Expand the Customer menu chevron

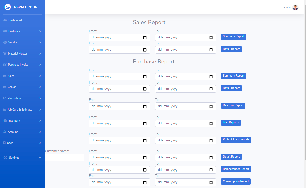pyautogui.click(x=40, y=31)
